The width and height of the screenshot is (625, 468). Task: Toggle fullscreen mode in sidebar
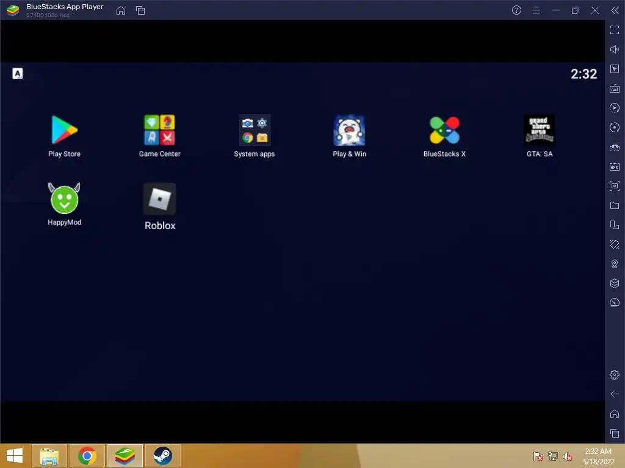(x=615, y=30)
